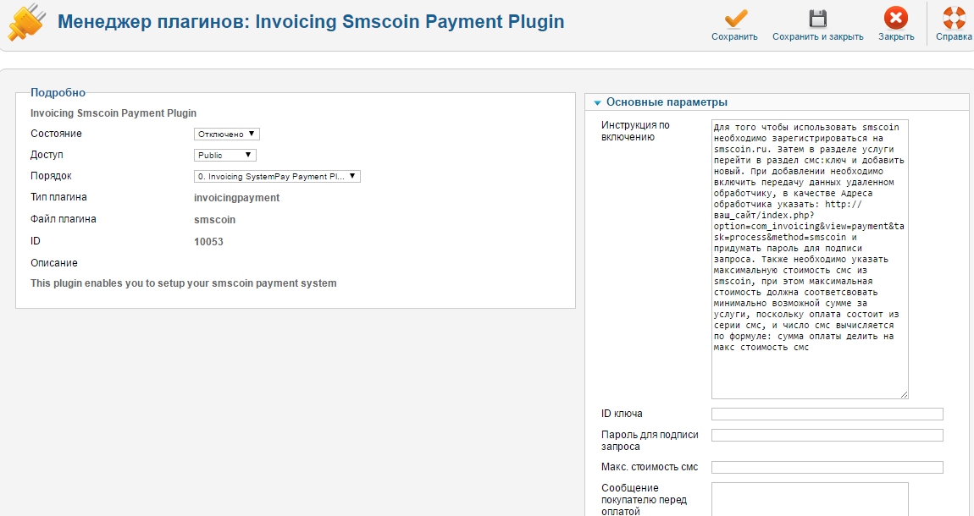Click the ID ключа label
974x516 pixels.
pos(622,414)
